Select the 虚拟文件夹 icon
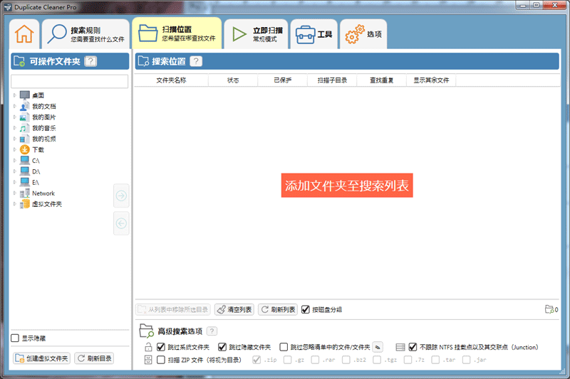570x379 pixels. 25,204
